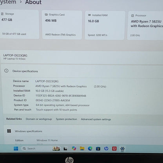Click the '496 MB' graphics memory value
Image resolution: width=163 pixels, height=163 pixels.
click(x=51, y=20)
